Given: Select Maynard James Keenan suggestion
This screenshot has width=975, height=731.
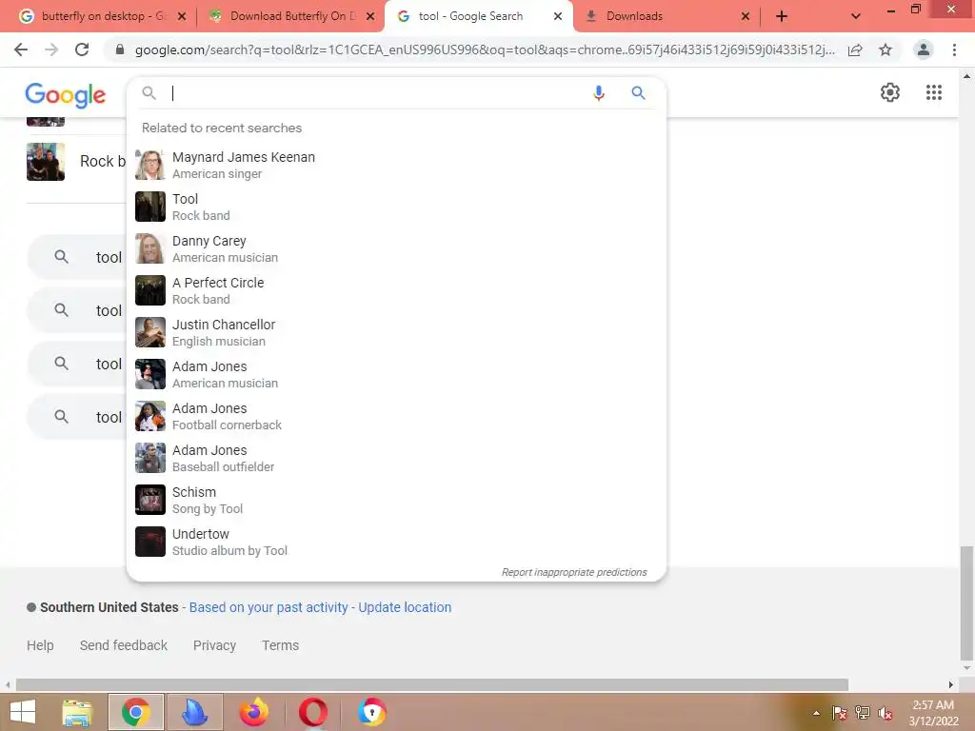Looking at the screenshot, I should (396, 166).
